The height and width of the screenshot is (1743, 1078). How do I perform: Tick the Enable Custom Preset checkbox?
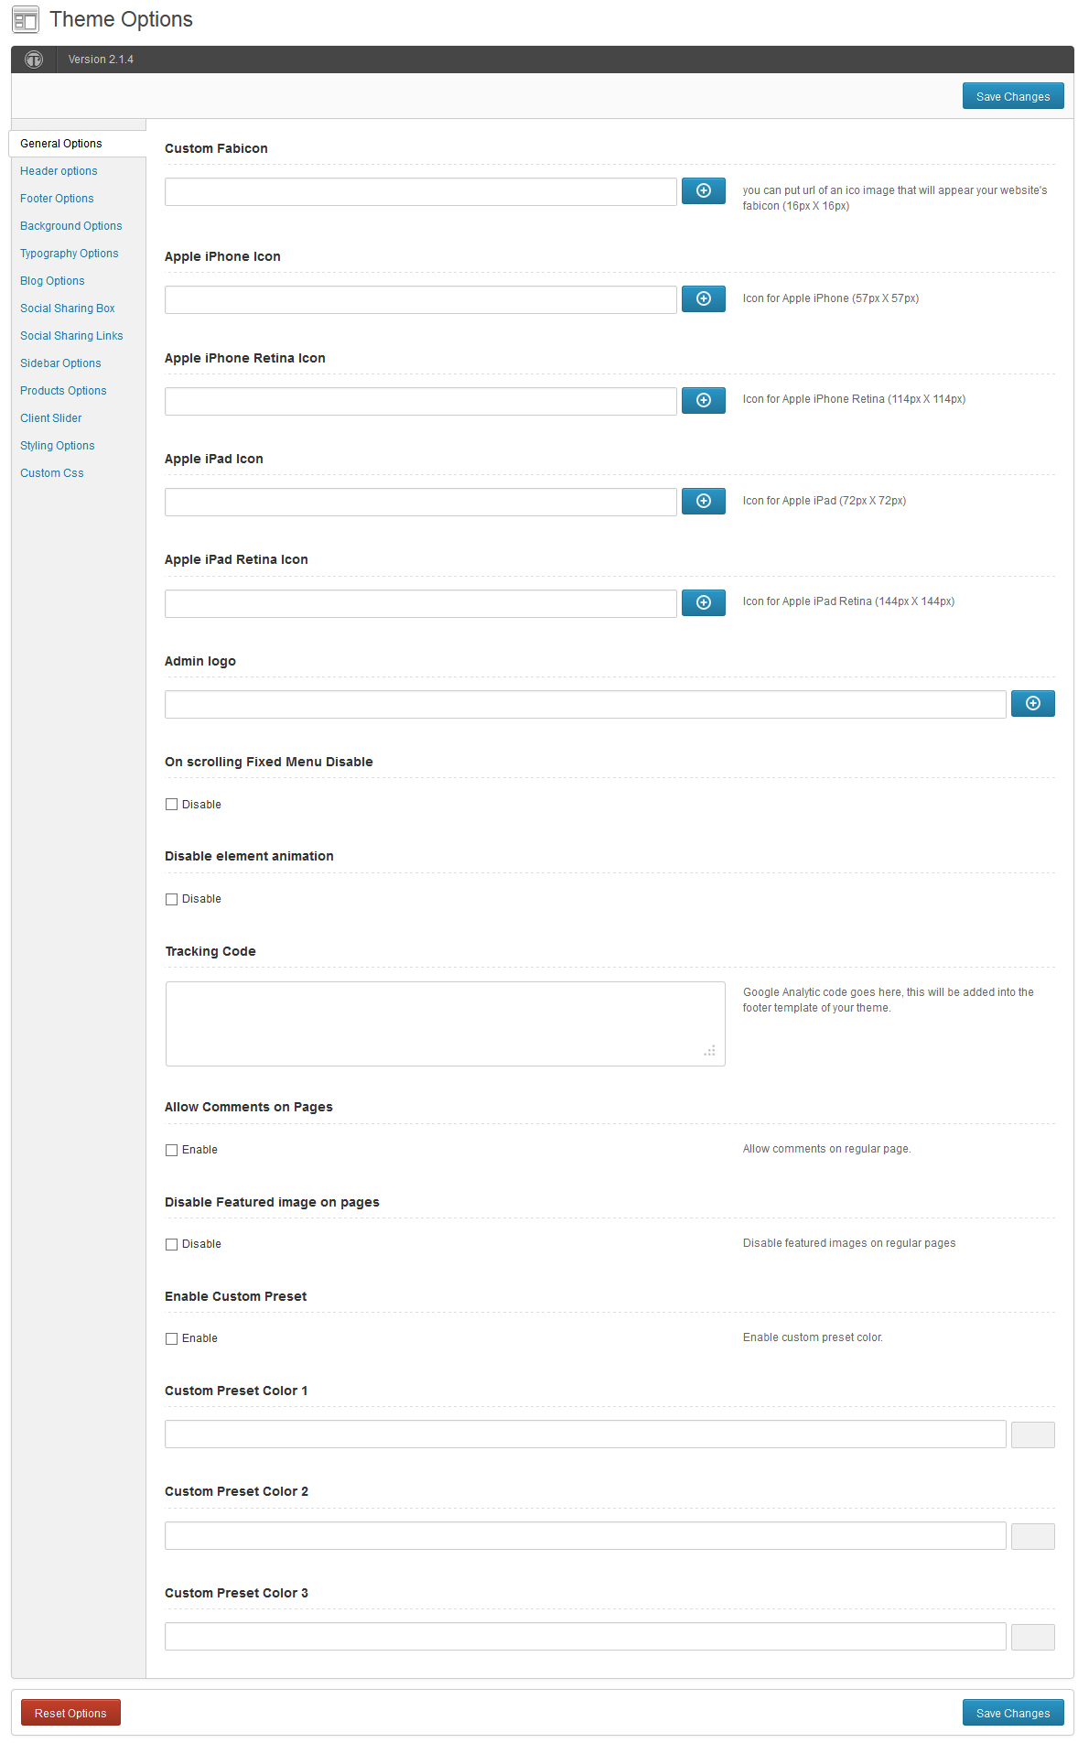[x=171, y=1338]
